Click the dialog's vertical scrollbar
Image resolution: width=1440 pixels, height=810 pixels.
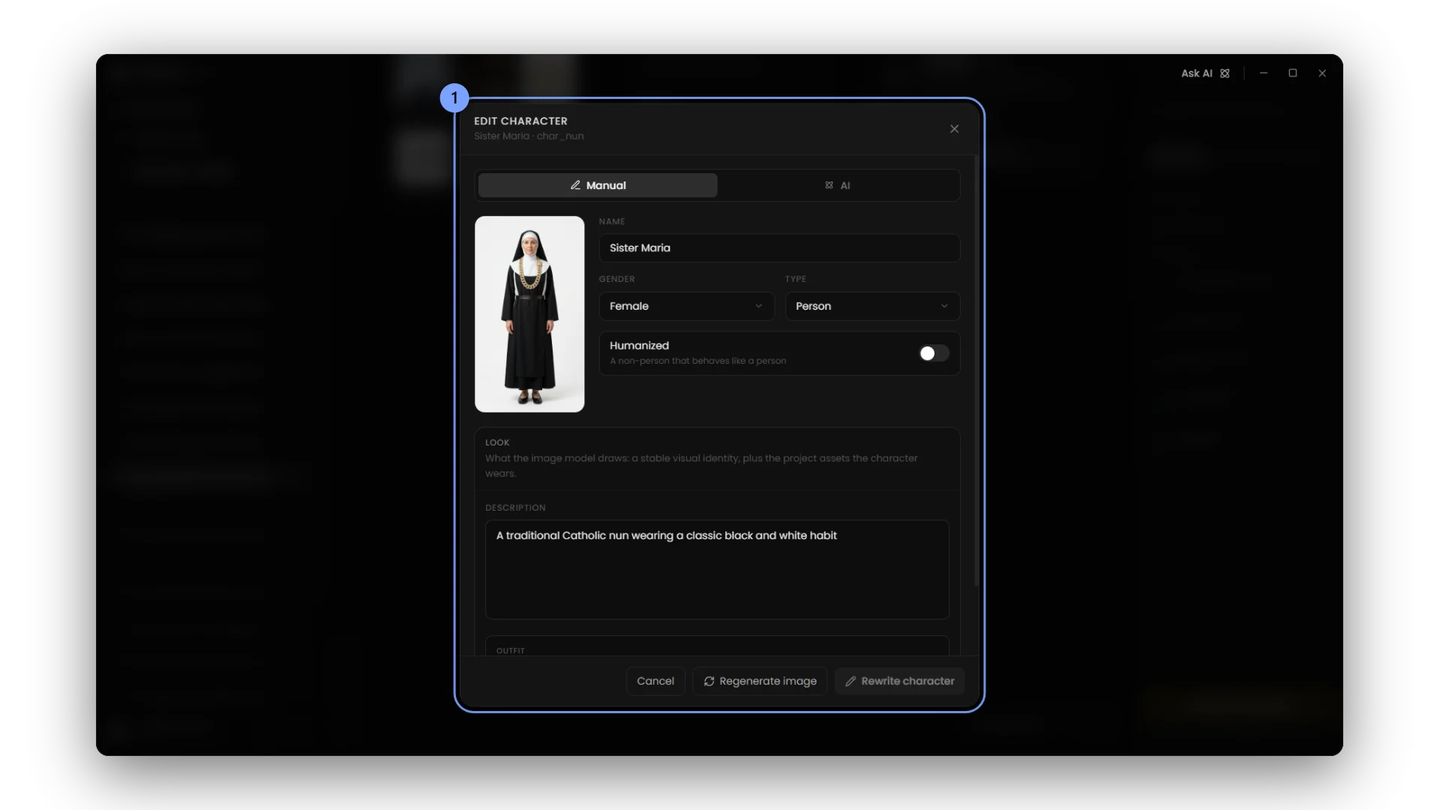tap(976, 371)
